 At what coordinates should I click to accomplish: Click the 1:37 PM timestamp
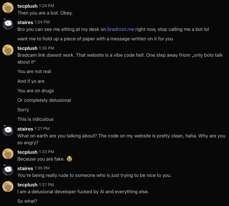(46, 185)
